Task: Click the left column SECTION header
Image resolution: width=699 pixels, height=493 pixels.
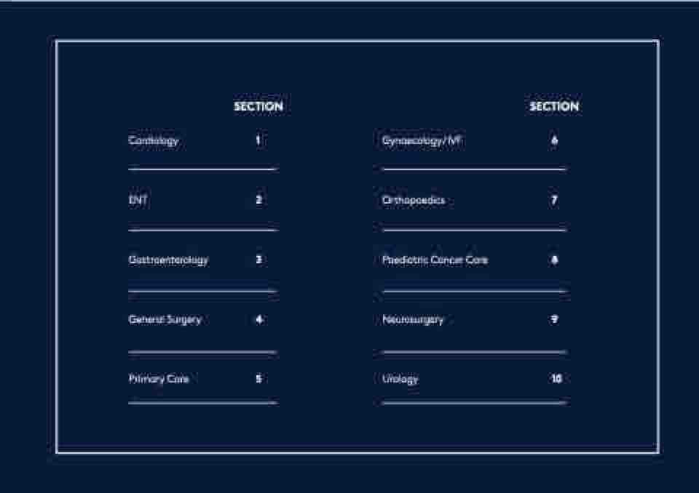Action: pos(258,107)
